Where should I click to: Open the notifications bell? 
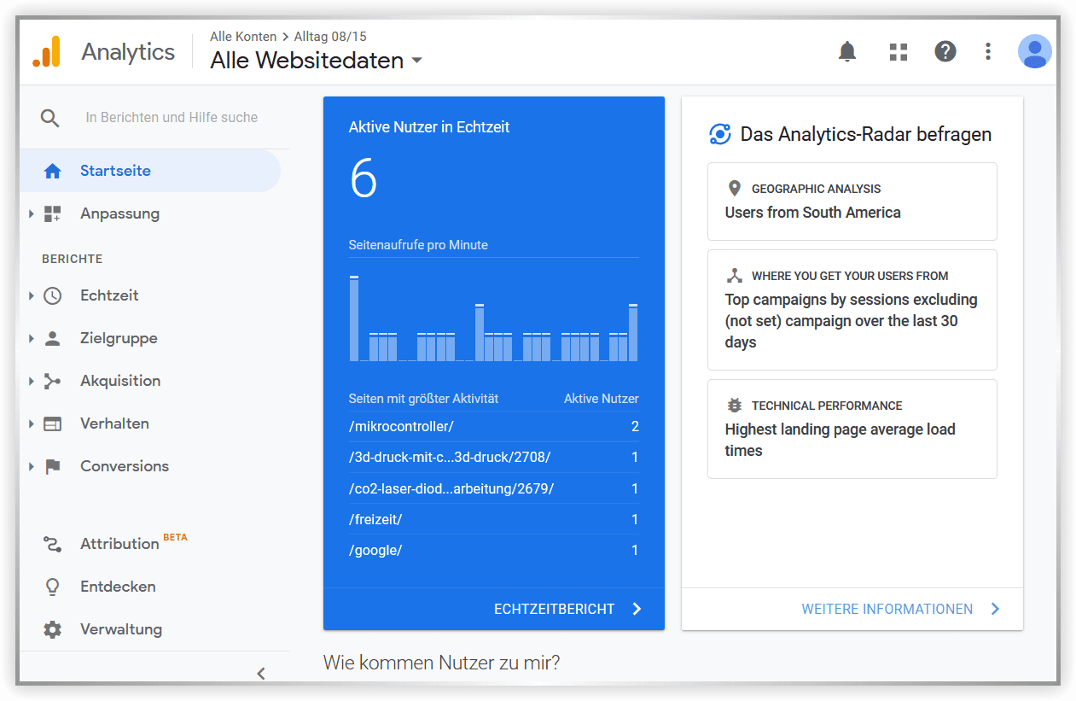coord(846,52)
